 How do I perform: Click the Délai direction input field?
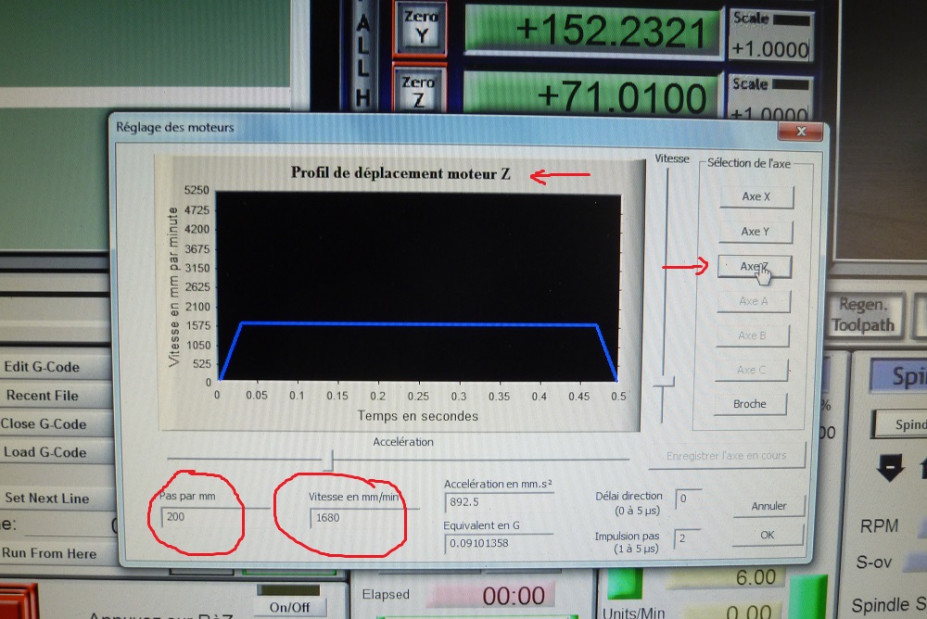[687, 499]
